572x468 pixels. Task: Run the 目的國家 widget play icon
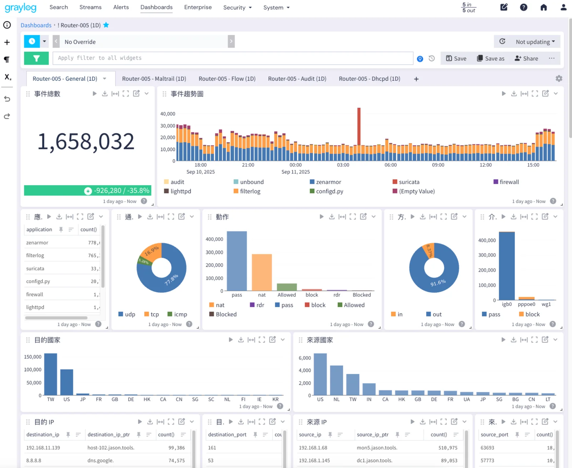click(x=231, y=340)
